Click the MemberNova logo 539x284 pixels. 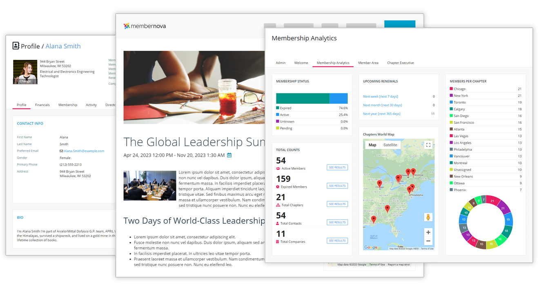145,26
